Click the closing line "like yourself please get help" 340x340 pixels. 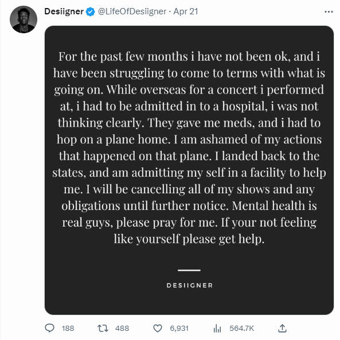pyautogui.click(x=189, y=239)
